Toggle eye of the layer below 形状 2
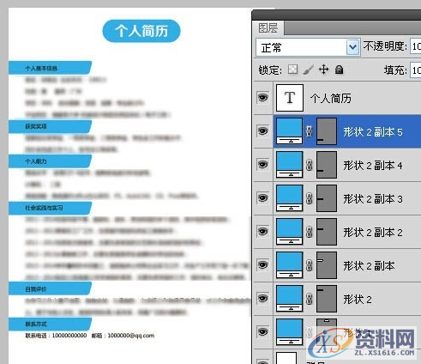This screenshot has height=364, width=421. (x=263, y=331)
